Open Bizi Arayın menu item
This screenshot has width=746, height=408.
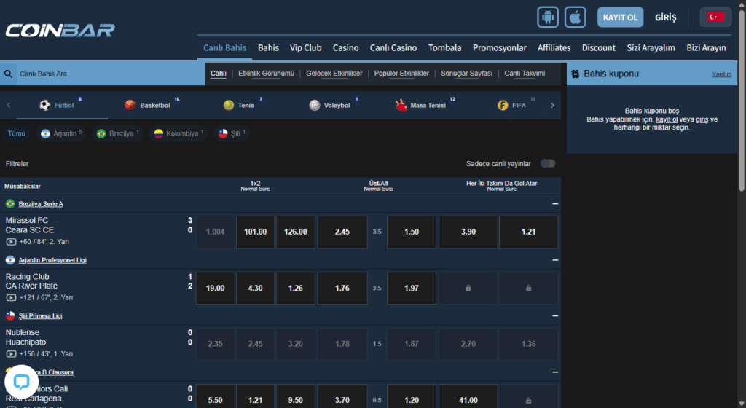pos(706,47)
